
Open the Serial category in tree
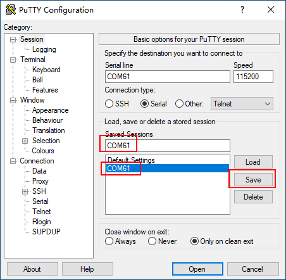[x=40, y=201]
